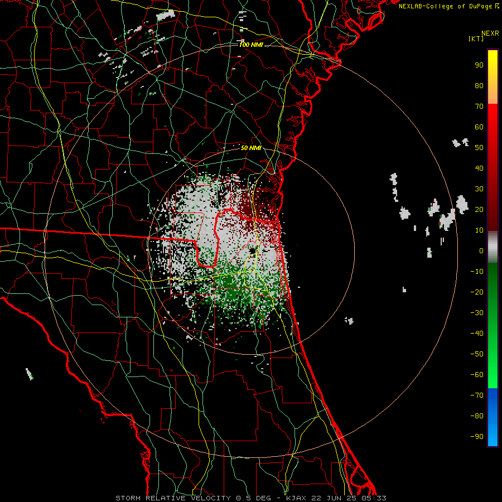The image size is (502, 502).
Task: Click the blue bottom segment of color bar
Action: tap(493, 417)
